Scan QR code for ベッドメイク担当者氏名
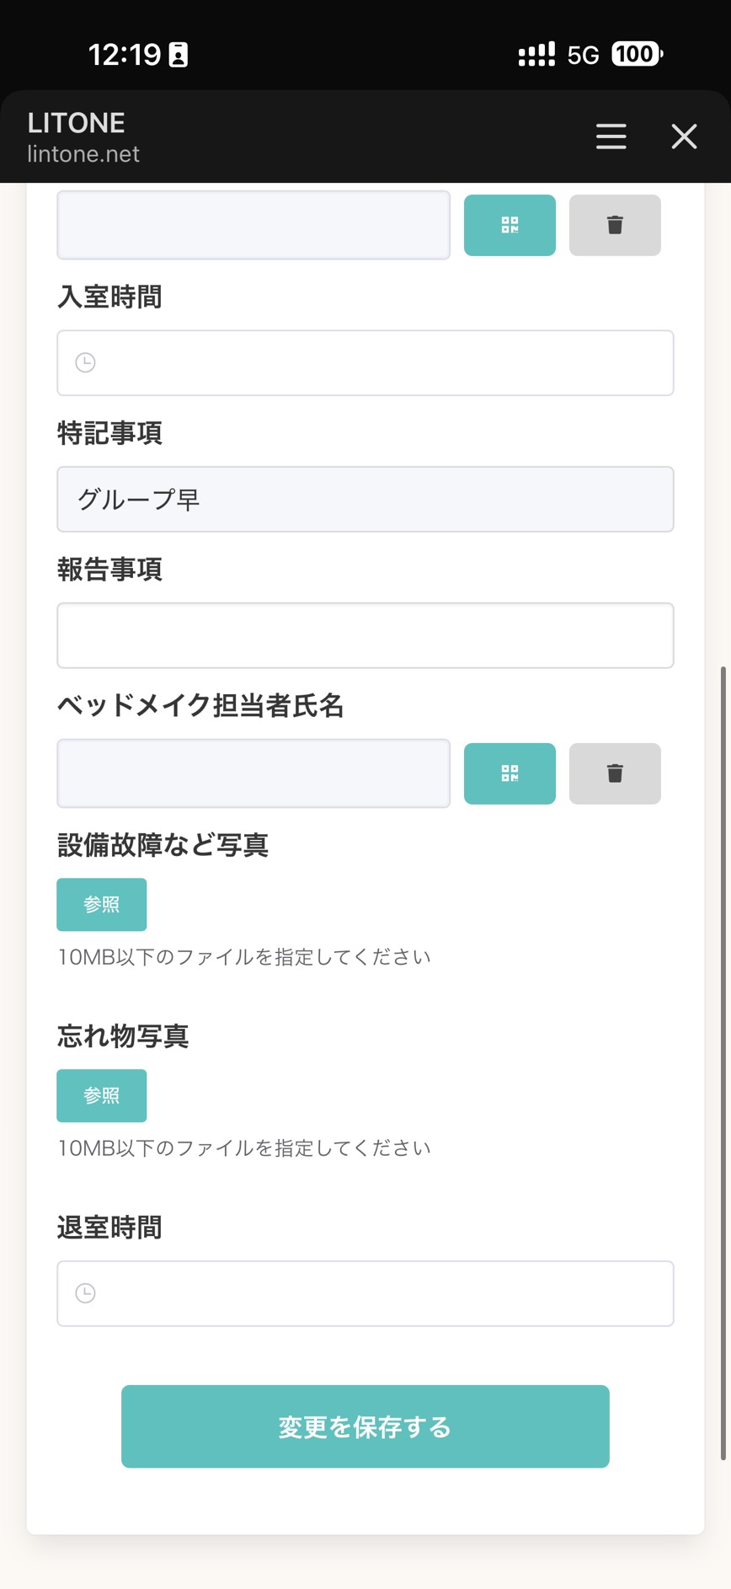 (510, 773)
